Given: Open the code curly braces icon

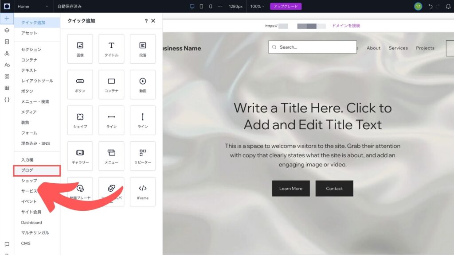Looking at the screenshot, I should (7, 100).
